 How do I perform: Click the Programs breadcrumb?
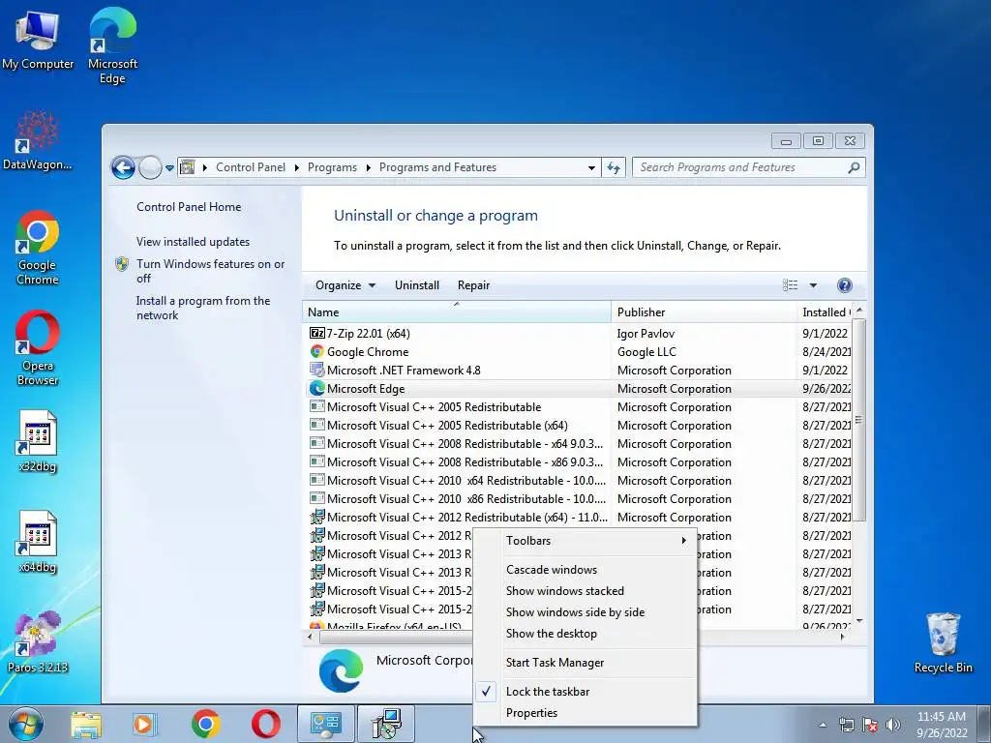332,167
